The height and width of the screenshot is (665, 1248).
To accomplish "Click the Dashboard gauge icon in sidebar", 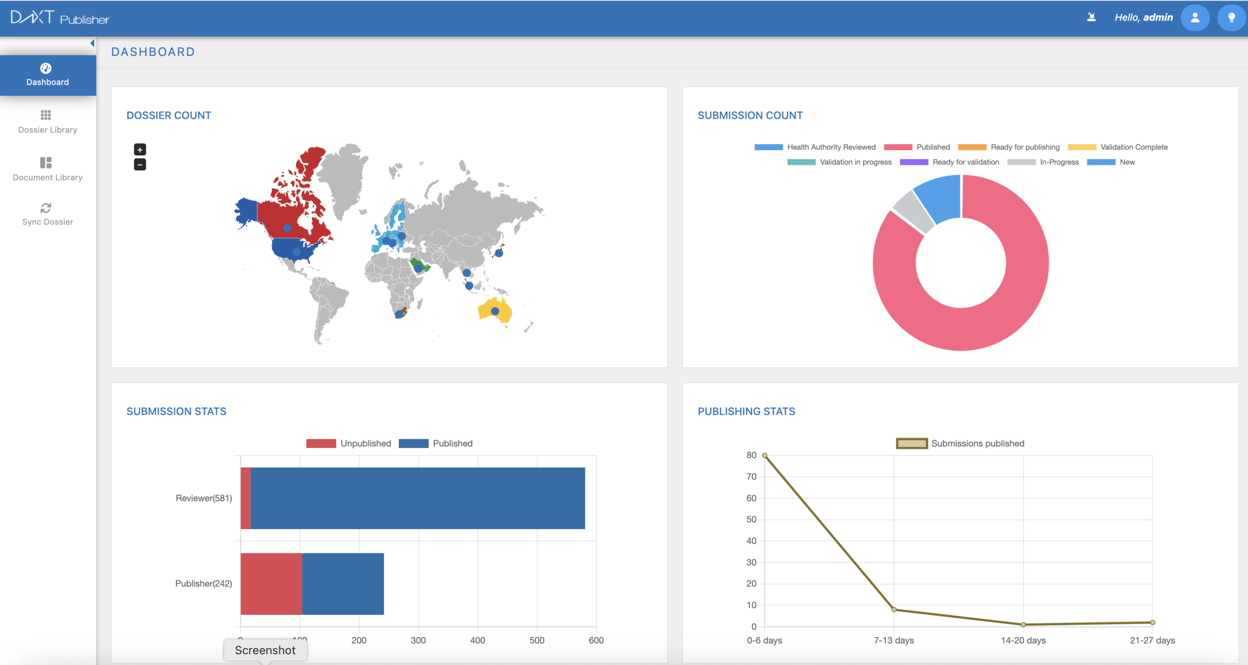I will tap(46, 68).
